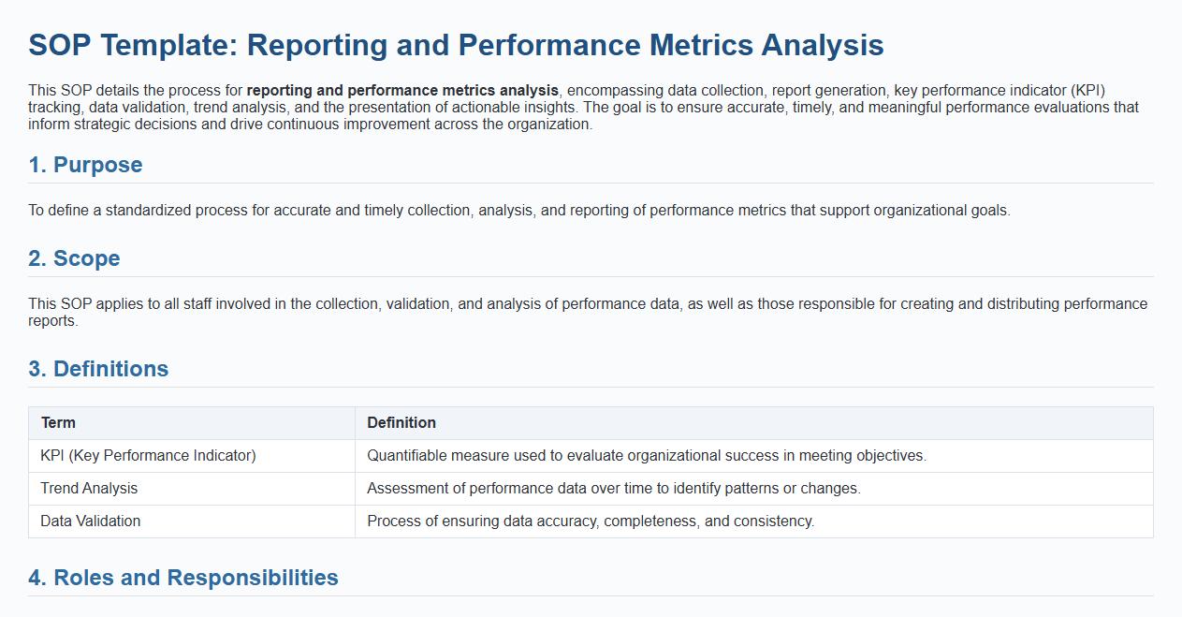Click the KPI definition starting 'Quantifiable measure'
Viewport: 1182px width, 617px height.
point(646,456)
